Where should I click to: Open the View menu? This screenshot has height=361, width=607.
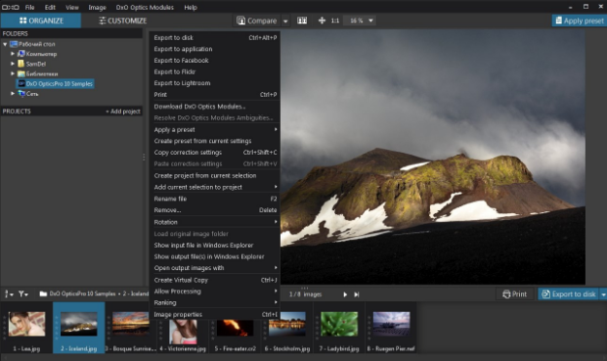[x=72, y=7]
